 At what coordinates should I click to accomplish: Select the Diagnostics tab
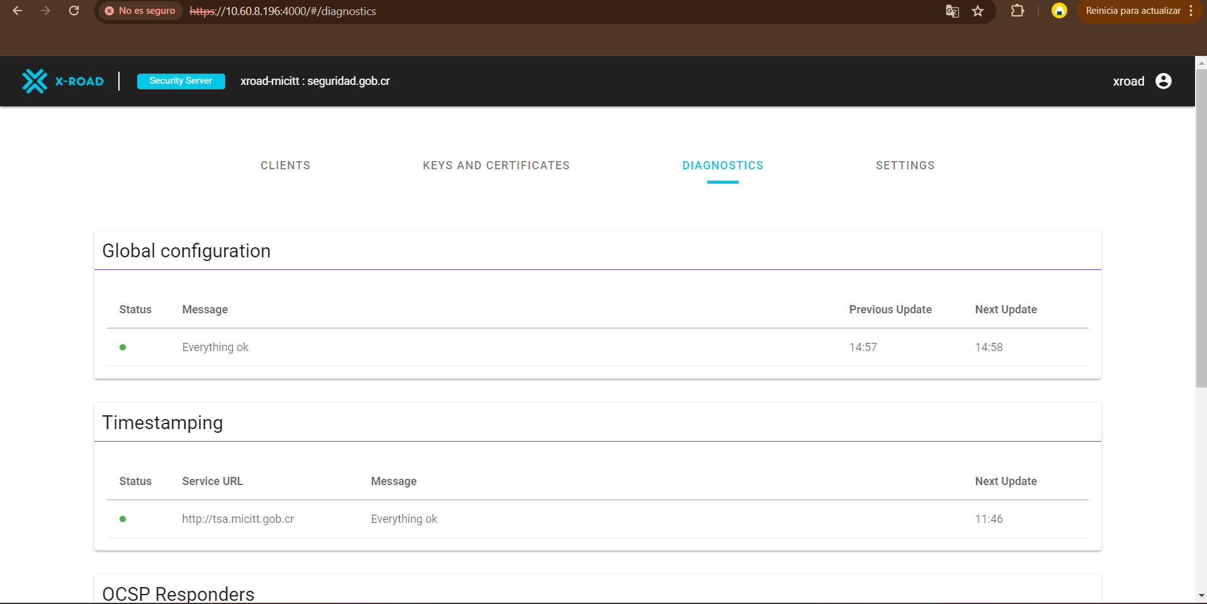point(722,165)
